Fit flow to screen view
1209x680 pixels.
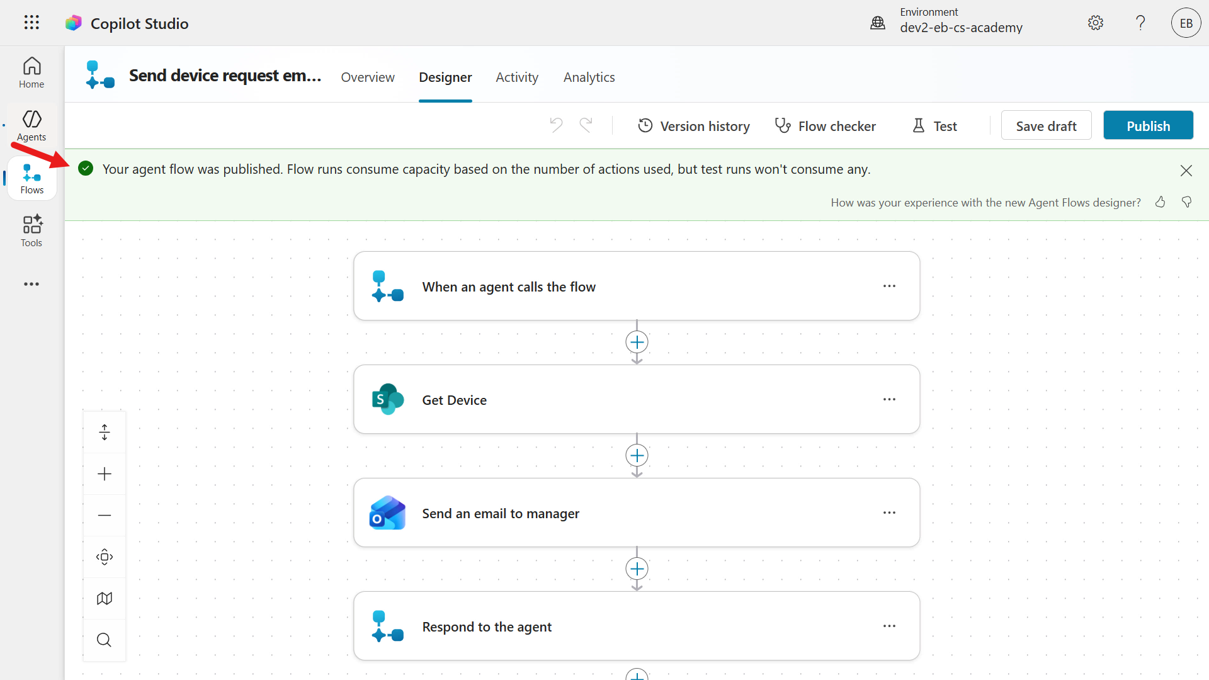pyautogui.click(x=105, y=557)
